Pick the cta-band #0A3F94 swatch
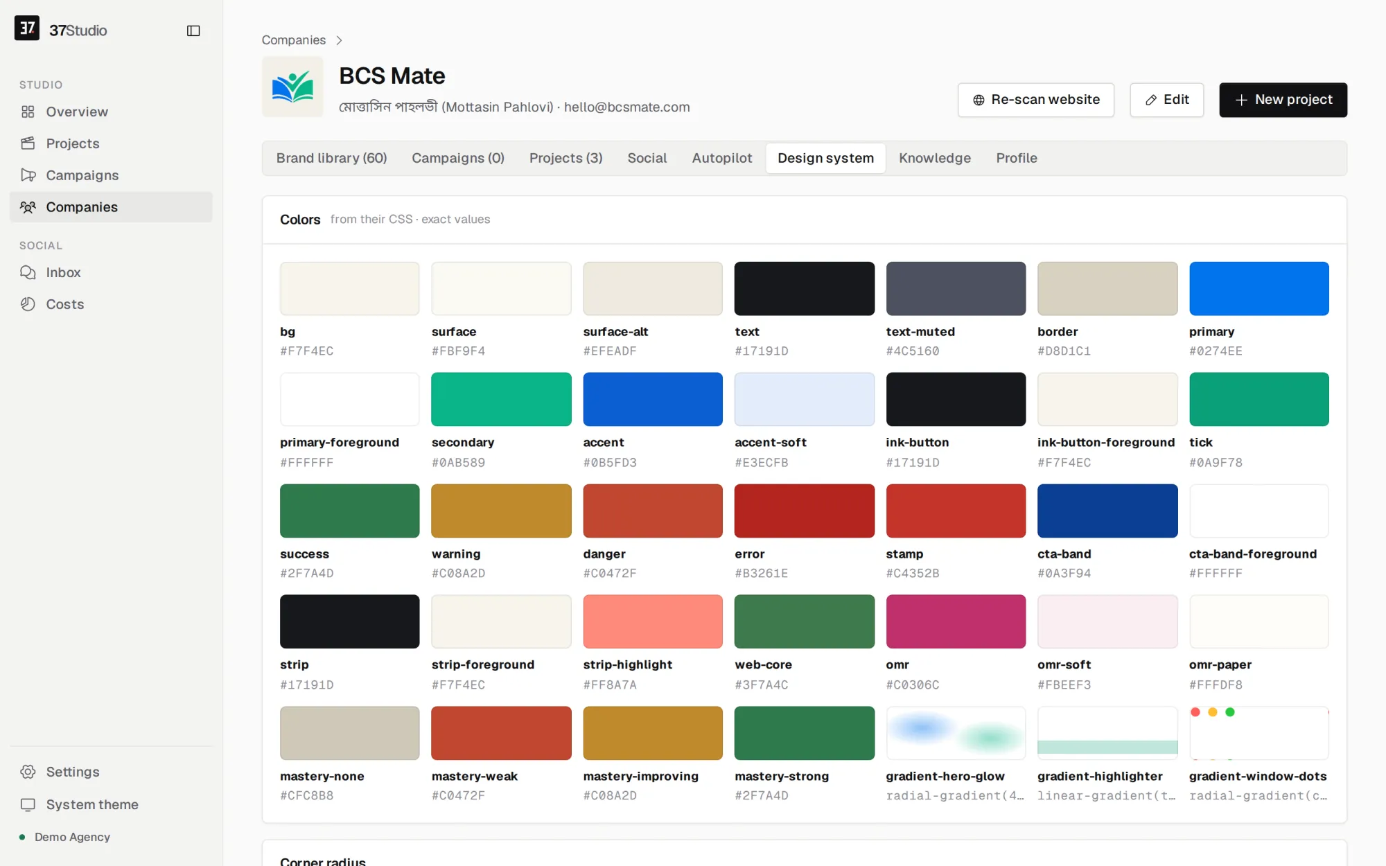This screenshot has height=866, width=1386. (1107, 511)
